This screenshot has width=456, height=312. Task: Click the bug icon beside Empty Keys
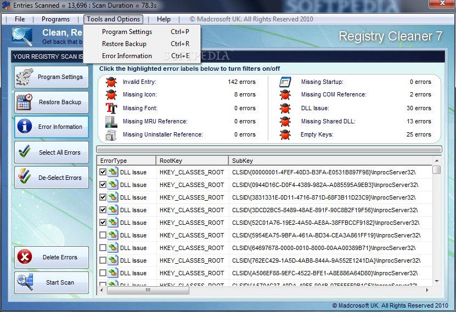click(285, 135)
